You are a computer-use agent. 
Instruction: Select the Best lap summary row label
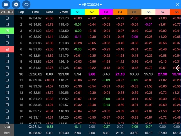point(7,133)
